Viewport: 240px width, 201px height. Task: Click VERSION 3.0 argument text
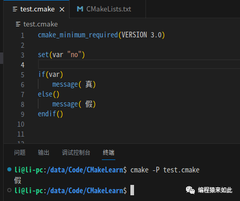[x=141, y=35]
